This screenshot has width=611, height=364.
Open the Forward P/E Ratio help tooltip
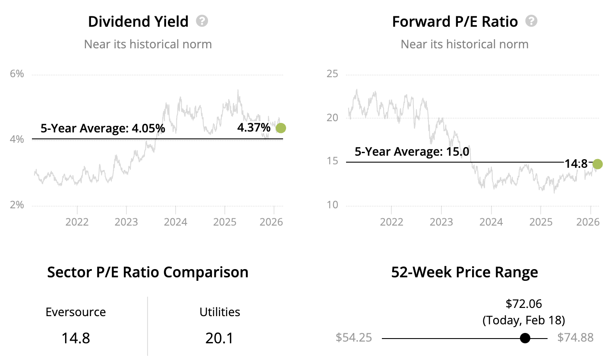[531, 21]
